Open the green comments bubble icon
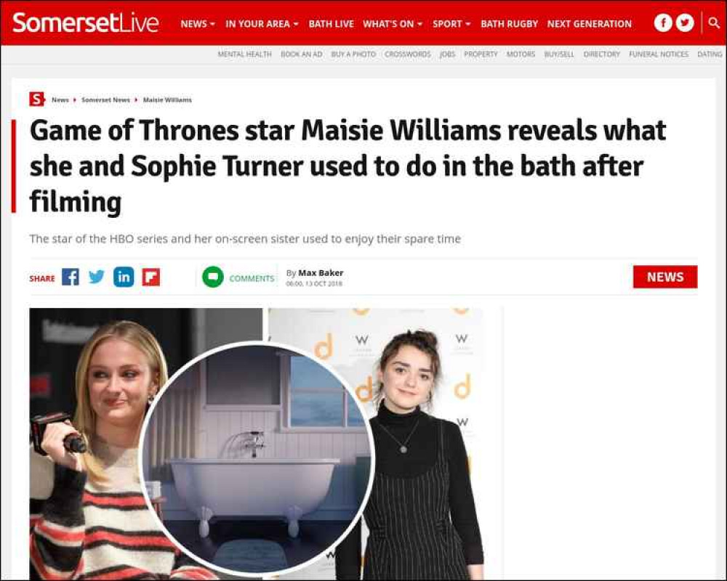 coord(213,277)
